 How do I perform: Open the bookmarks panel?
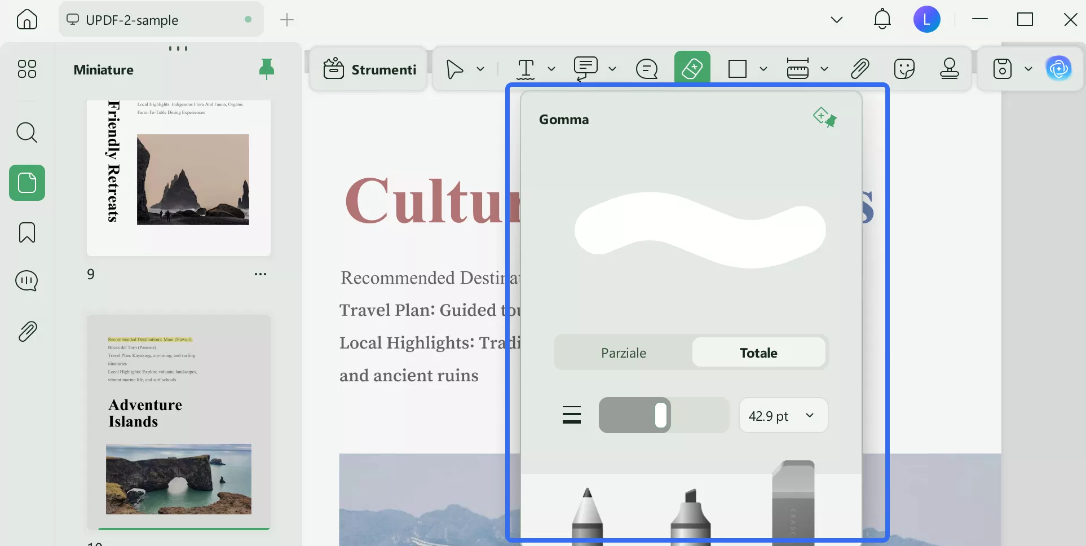pyautogui.click(x=27, y=232)
